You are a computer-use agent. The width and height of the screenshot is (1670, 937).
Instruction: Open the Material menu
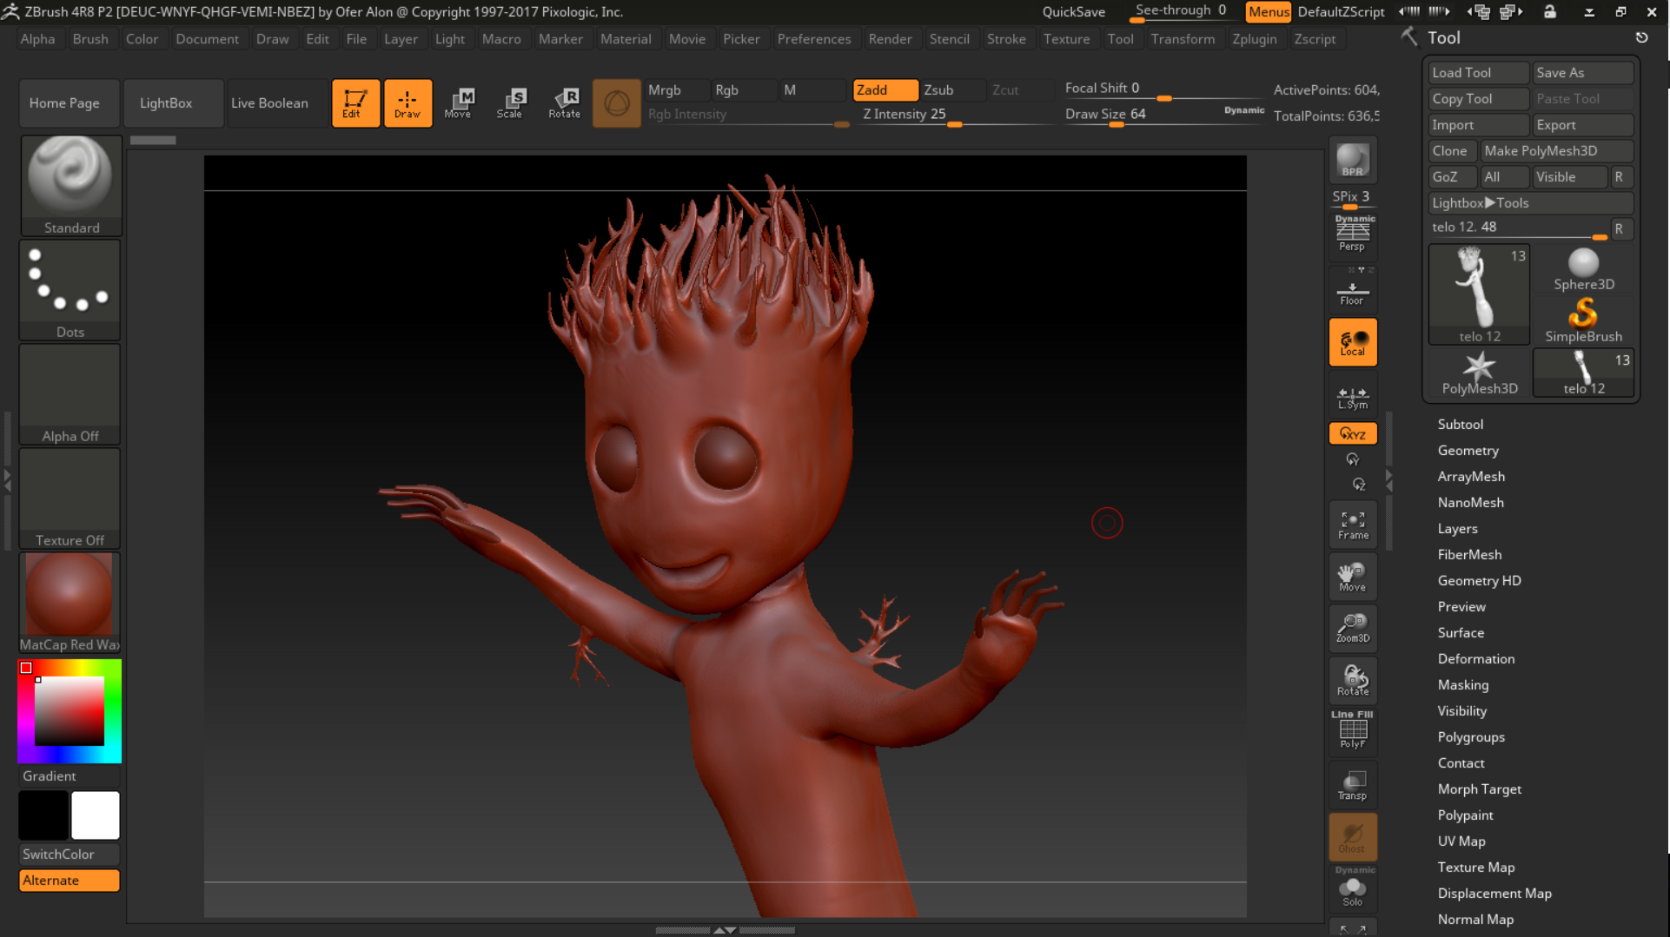pyautogui.click(x=626, y=39)
